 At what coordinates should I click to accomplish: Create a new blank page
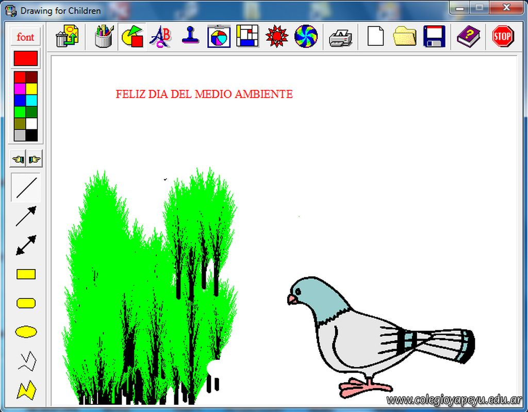pos(375,37)
